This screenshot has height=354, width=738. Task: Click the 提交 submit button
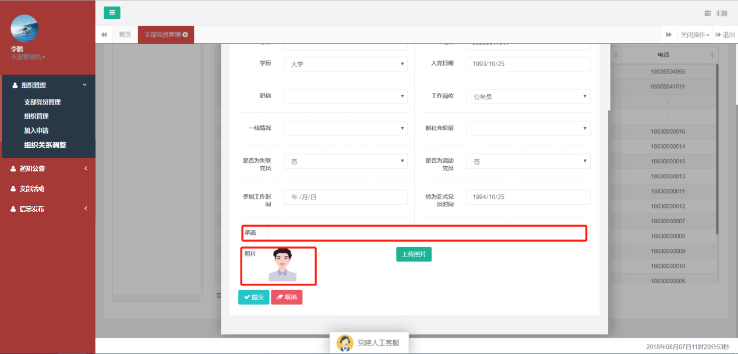coord(253,297)
